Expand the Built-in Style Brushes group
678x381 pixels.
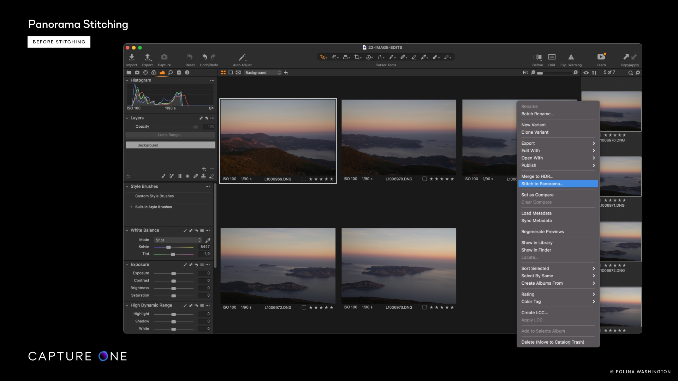131,207
